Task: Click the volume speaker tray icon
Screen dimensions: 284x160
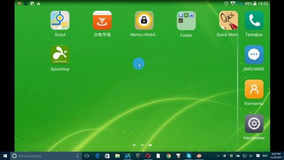Action: [251, 156]
